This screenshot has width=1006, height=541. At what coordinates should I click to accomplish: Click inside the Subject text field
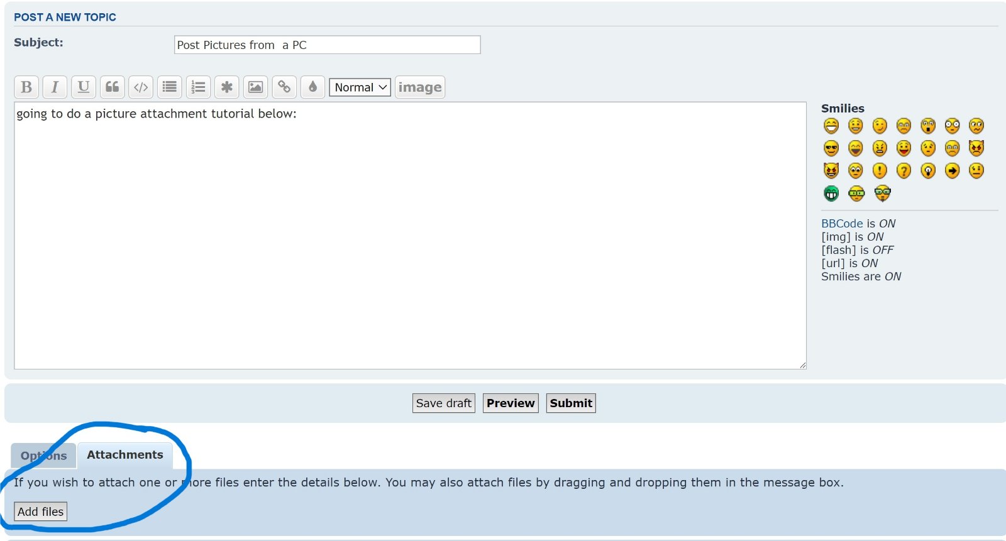point(327,45)
